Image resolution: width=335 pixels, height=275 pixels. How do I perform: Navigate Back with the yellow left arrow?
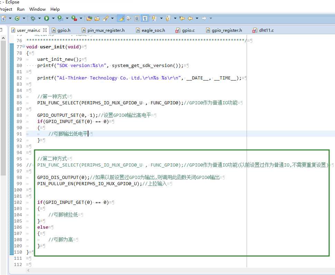coord(190,19)
